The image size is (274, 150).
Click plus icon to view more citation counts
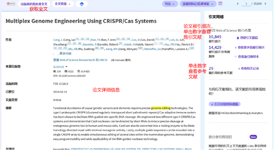point(235,47)
